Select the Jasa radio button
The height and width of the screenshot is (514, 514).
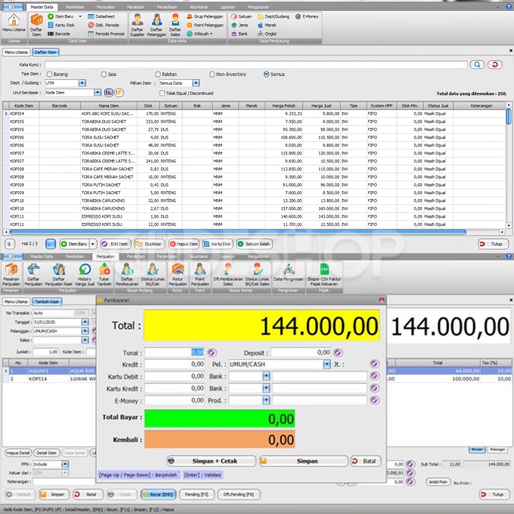(104, 74)
